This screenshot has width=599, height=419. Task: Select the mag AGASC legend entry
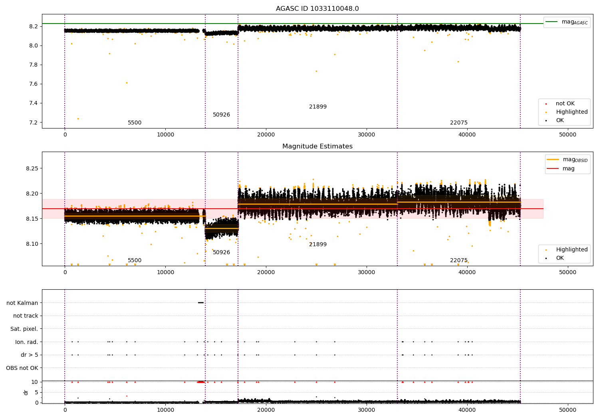pos(567,22)
